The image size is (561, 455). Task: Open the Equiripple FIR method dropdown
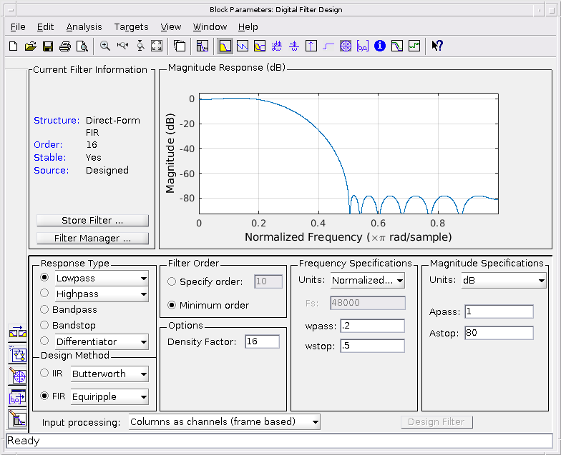click(109, 397)
